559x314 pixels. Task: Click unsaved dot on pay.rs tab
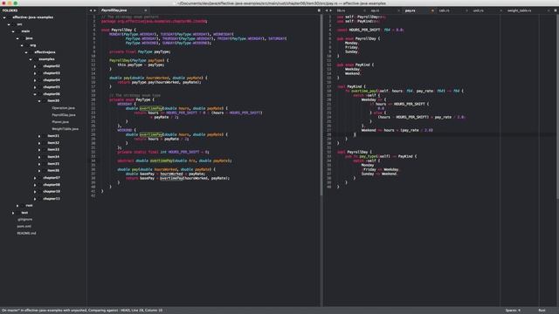tap(432, 10)
